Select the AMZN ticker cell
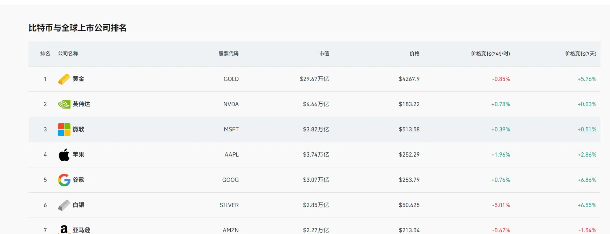 tap(231, 230)
